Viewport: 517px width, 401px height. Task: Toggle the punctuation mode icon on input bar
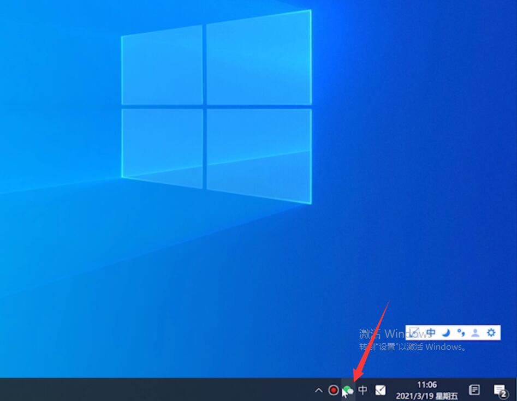tap(461, 333)
